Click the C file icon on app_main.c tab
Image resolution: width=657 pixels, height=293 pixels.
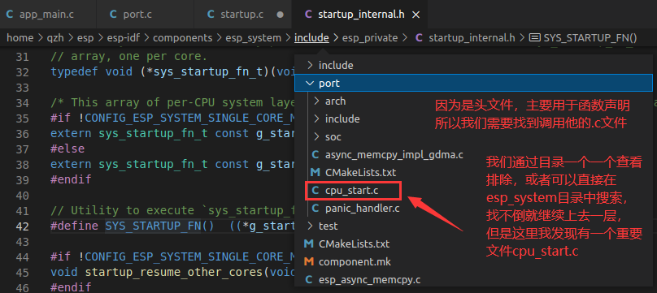tap(9, 15)
